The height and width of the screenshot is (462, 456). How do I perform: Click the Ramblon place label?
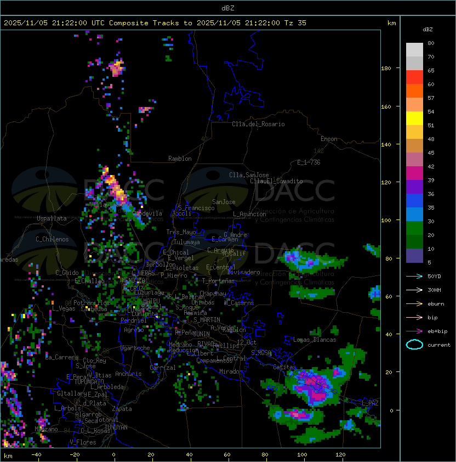coord(180,159)
